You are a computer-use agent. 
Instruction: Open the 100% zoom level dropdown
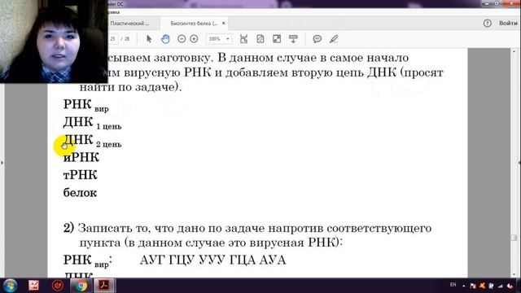219,39
